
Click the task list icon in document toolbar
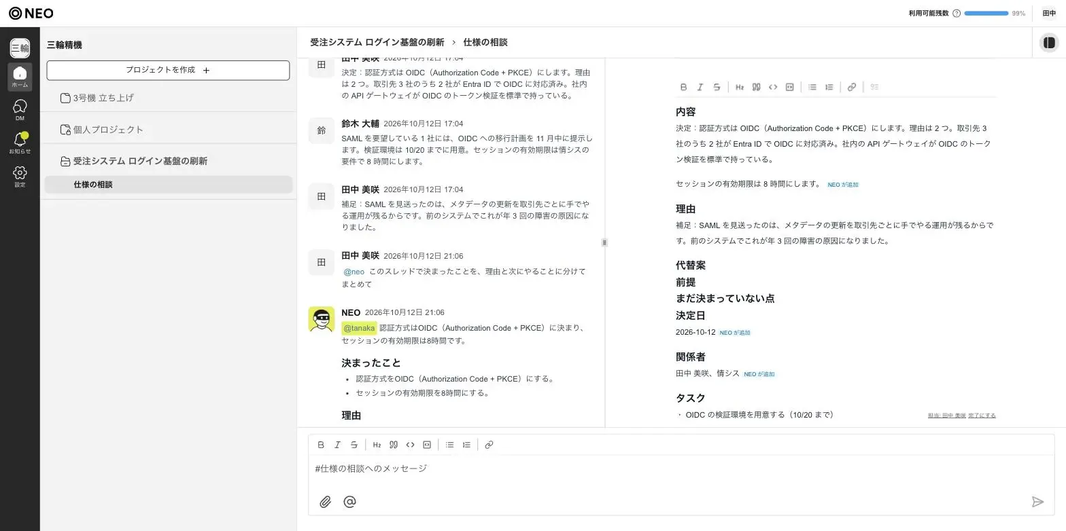pyautogui.click(x=874, y=87)
